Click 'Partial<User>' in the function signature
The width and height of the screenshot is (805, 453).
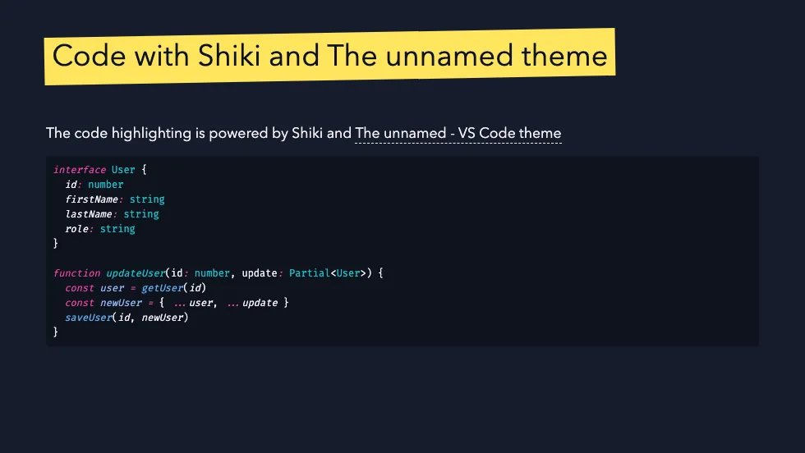tap(328, 273)
